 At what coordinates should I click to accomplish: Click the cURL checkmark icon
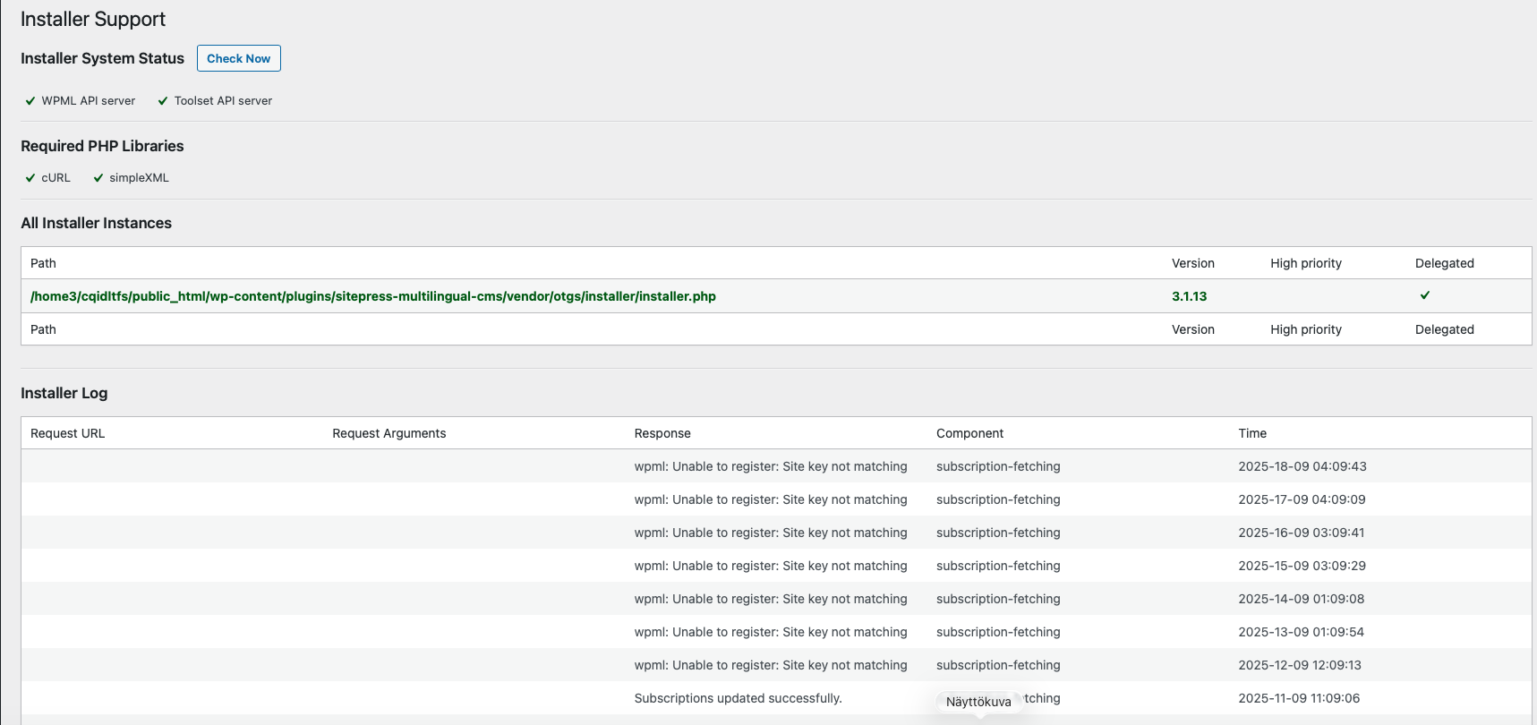[30, 178]
